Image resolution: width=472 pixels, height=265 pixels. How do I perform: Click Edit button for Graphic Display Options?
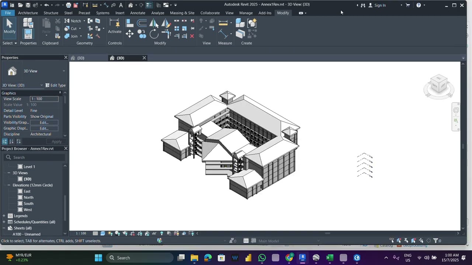[x=44, y=128]
